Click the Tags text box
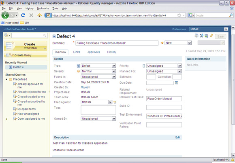The height and width of the screenshot is (163, 235). (98, 110)
